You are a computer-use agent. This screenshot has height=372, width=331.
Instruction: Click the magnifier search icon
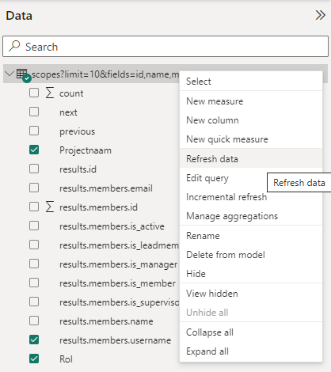pos(14,46)
